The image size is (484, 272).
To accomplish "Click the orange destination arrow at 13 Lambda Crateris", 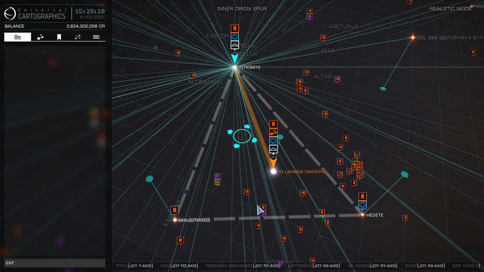I will [x=273, y=162].
